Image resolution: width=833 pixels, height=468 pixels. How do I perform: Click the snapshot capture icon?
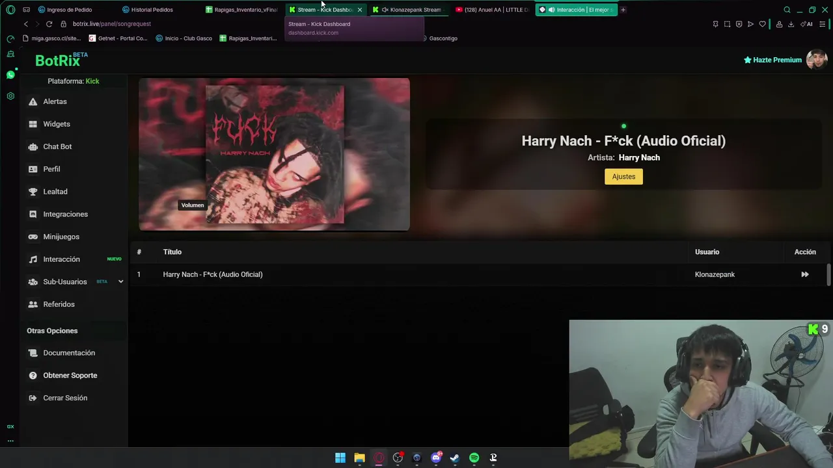[727, 24]
